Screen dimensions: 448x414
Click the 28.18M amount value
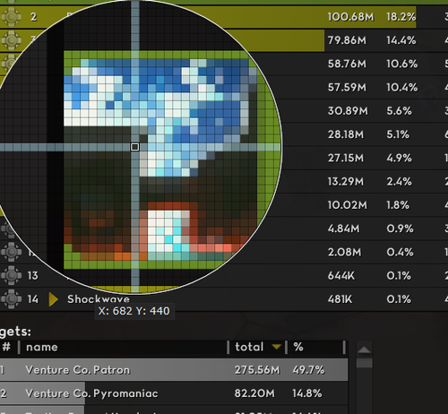346,134
